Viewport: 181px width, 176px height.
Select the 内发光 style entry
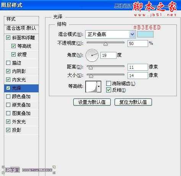coord(19,80)
